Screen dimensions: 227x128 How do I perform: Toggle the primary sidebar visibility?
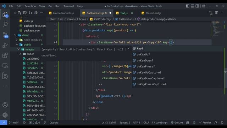click(x=188, y=6)
